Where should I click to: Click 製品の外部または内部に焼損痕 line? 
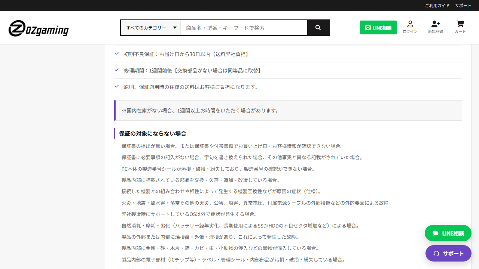[x=210, y=237]
